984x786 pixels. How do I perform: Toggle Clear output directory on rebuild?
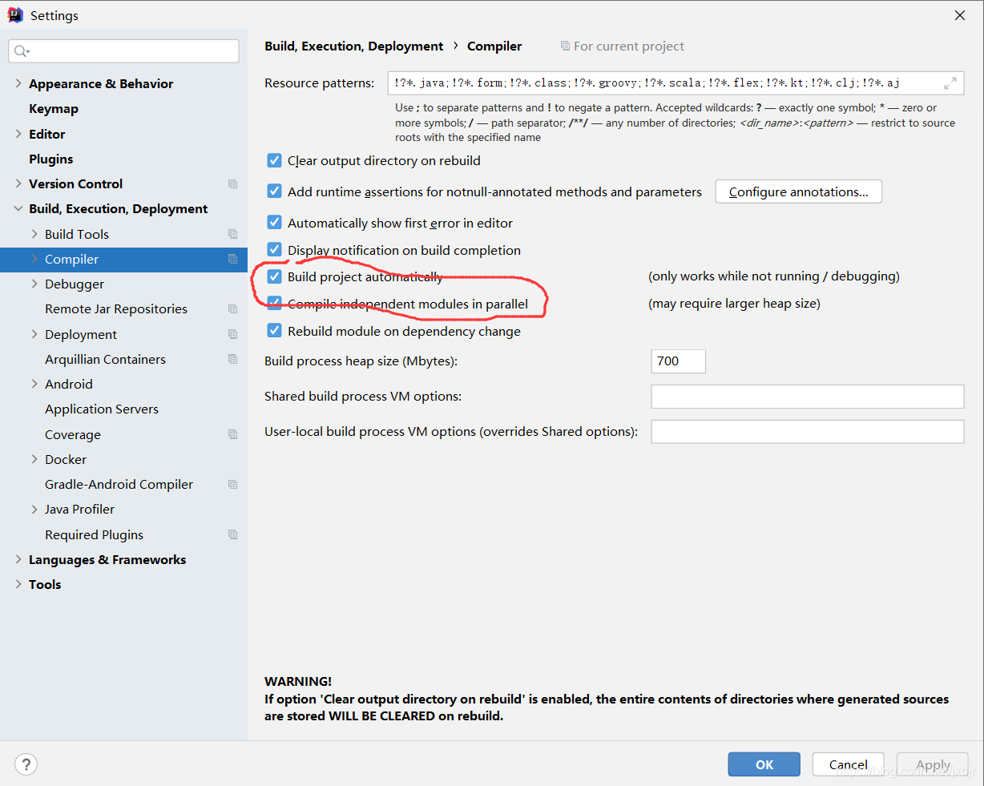pyautogui.click(x=274, y=160)
